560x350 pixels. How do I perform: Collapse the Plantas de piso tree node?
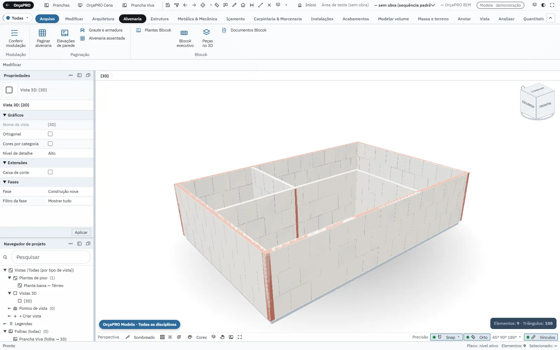[9, 278]
